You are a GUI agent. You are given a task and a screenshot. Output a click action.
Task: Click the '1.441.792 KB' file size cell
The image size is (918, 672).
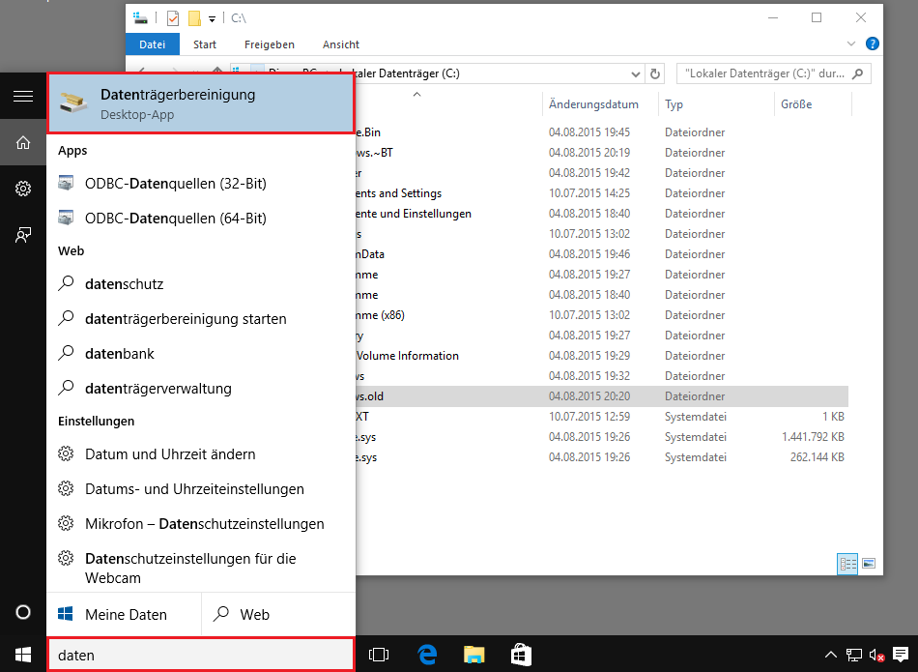813,437
